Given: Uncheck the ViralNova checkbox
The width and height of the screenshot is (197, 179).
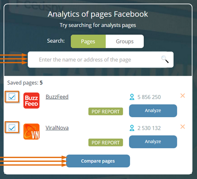Looking at the screenshot, I should (x=12, y=128).
